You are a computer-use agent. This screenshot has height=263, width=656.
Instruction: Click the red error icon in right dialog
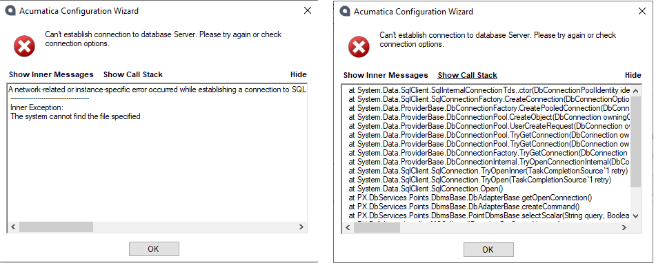pyautogui.click(x=359, y=46)
